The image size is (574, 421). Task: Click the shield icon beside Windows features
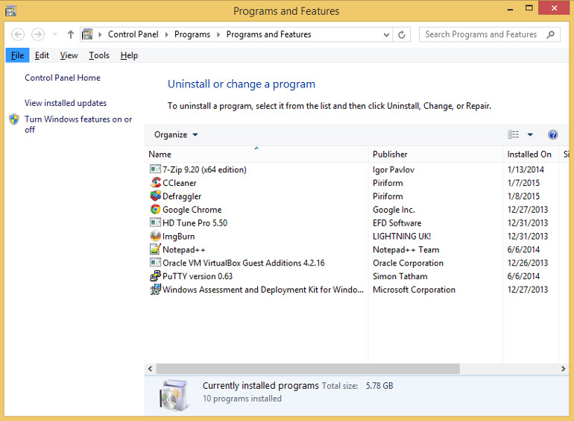click(14, 119)
